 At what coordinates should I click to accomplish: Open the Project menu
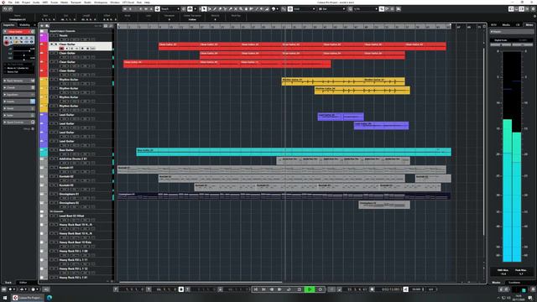pyautogui.click(x=26, y=3)
